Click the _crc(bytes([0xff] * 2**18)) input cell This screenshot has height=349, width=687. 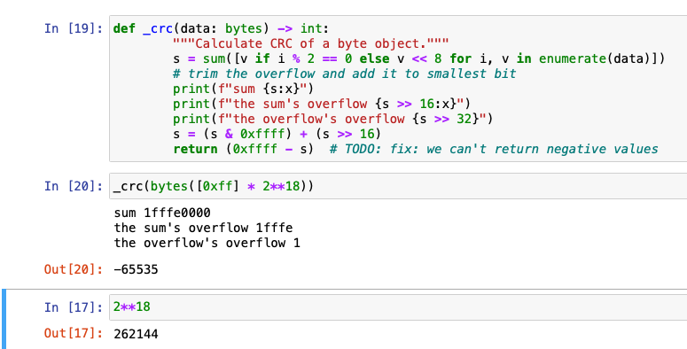(x=398, y=186)
